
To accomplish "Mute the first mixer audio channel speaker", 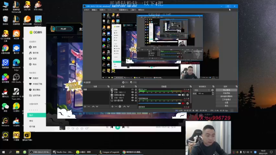I will [184, 95].
